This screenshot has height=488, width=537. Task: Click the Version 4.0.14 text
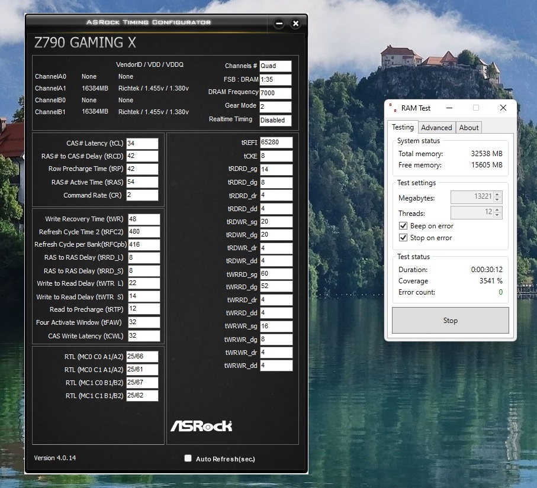55,458
